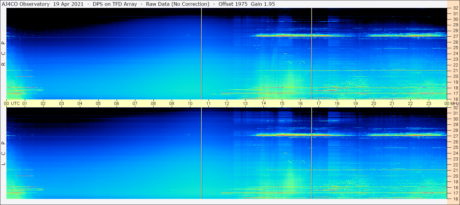Click hour label '13' on the time axis
This screenshot has height=205, width=460.
pyautogui.click(x=245, y=103)
